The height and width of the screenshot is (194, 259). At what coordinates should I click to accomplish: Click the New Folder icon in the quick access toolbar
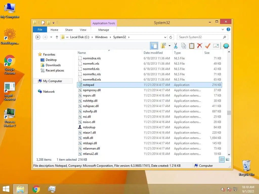click(49, 22)
